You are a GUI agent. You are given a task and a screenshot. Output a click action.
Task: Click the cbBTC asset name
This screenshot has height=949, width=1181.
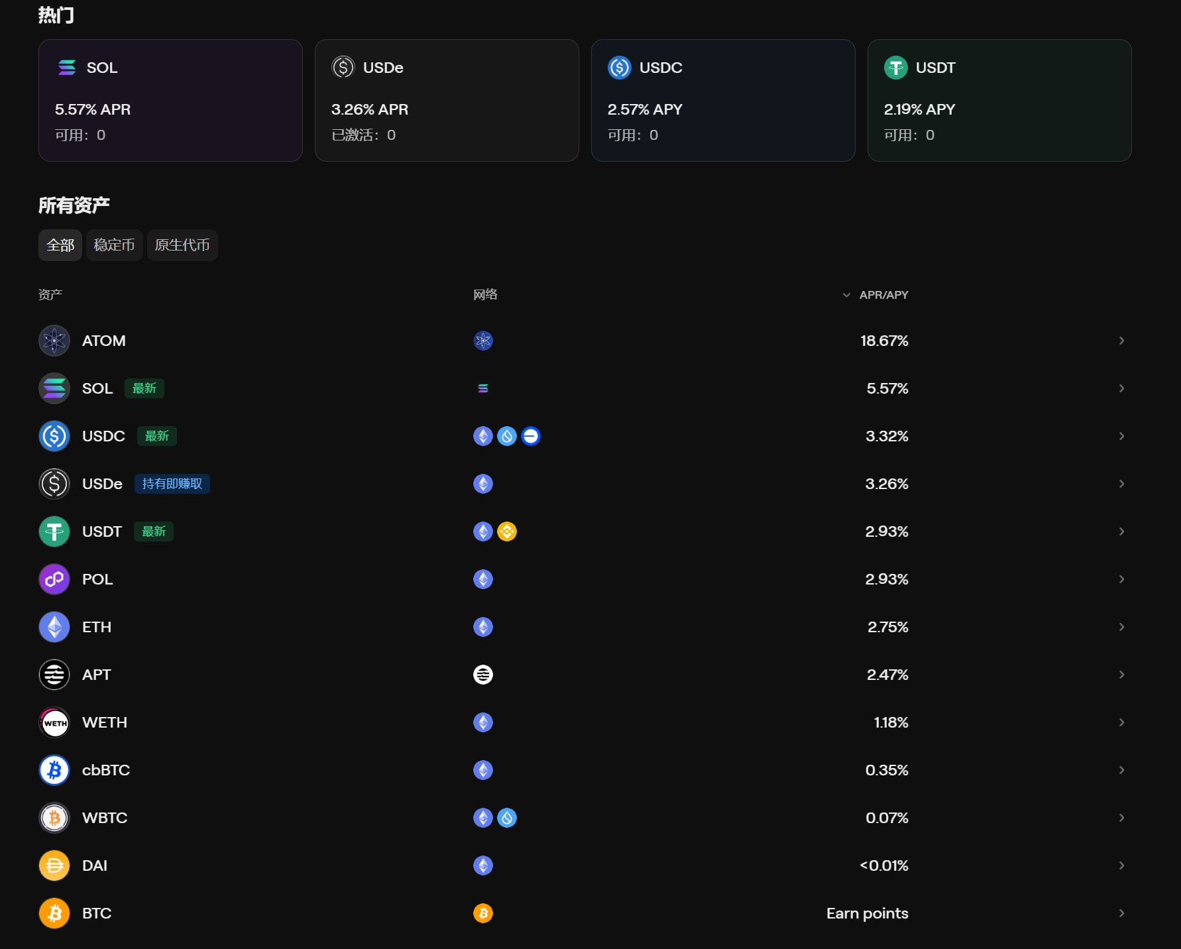click(106, 770)
